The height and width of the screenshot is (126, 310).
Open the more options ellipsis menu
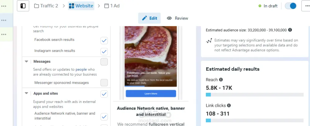pyautogui.click(x=306, y=6)
